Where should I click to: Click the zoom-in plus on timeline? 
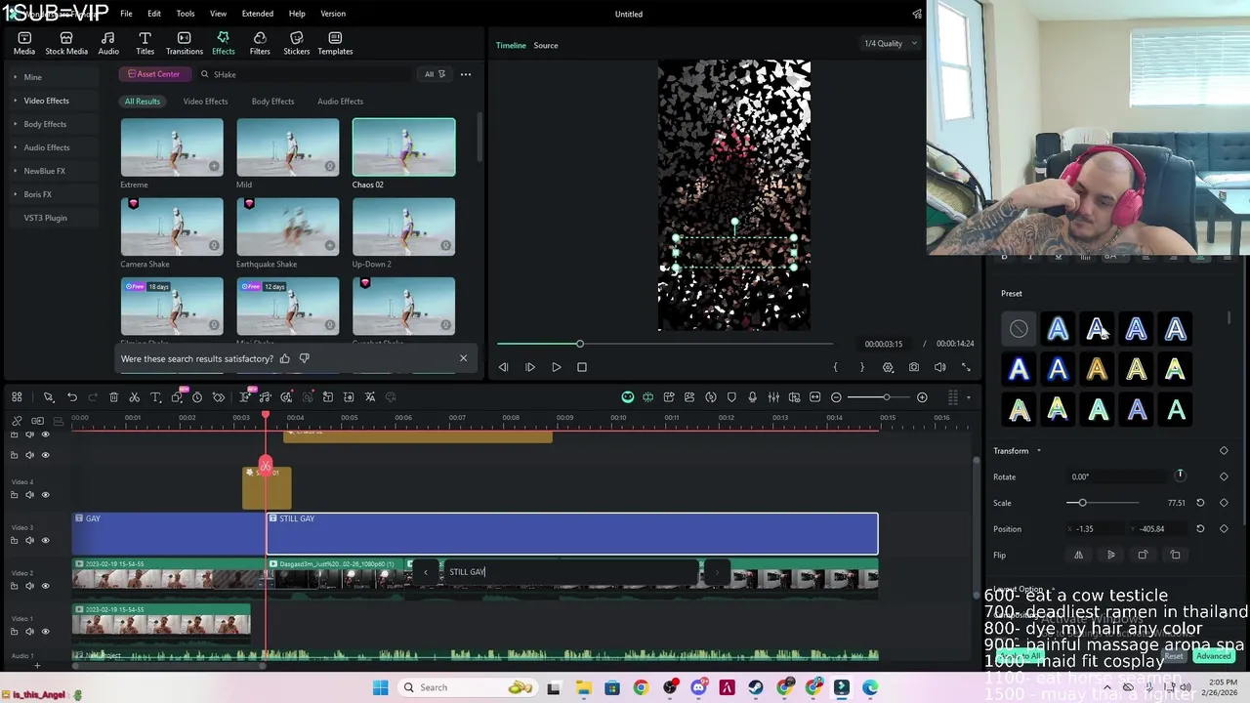pos(922,397)
